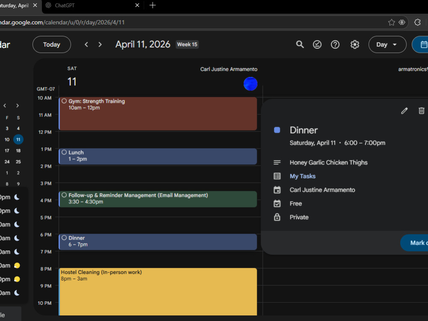Click the Follow-up & Reminder Management event title
Screen dimensions: 428x321
tap(138, 195)
